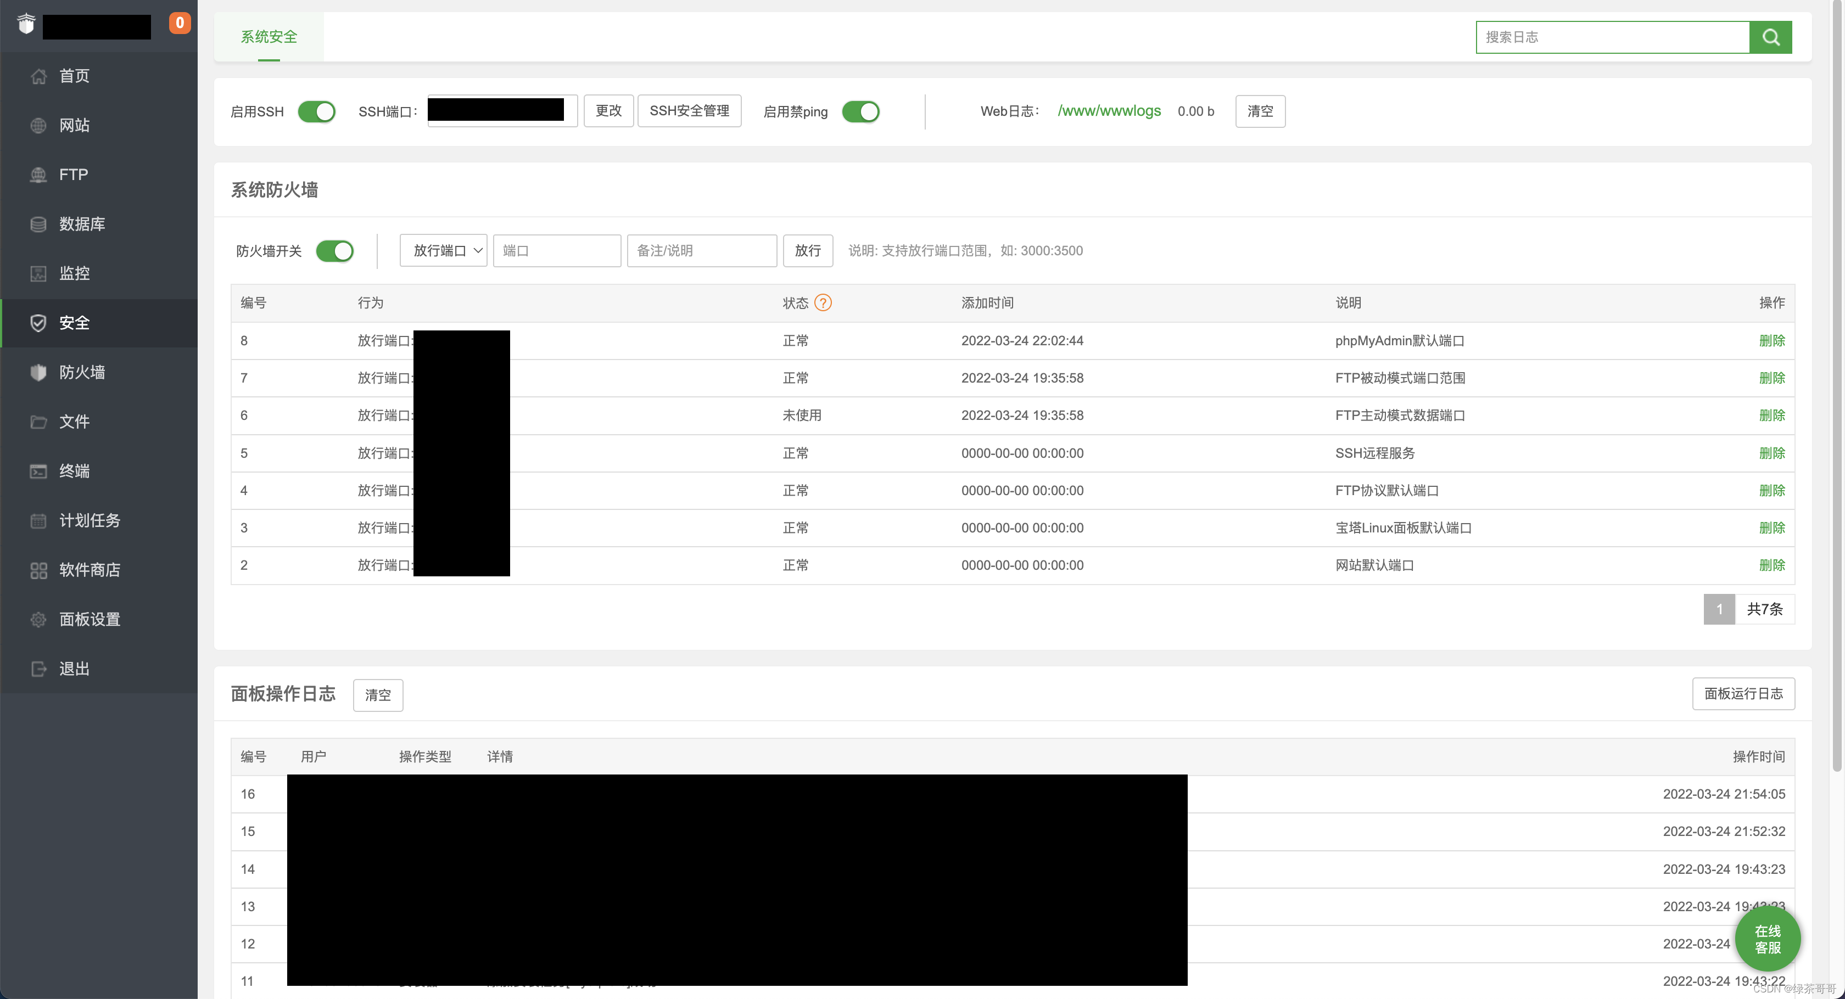Focus the 备注/说明 input field
This screenshot has width=1845, height=999.
point(701,251)
